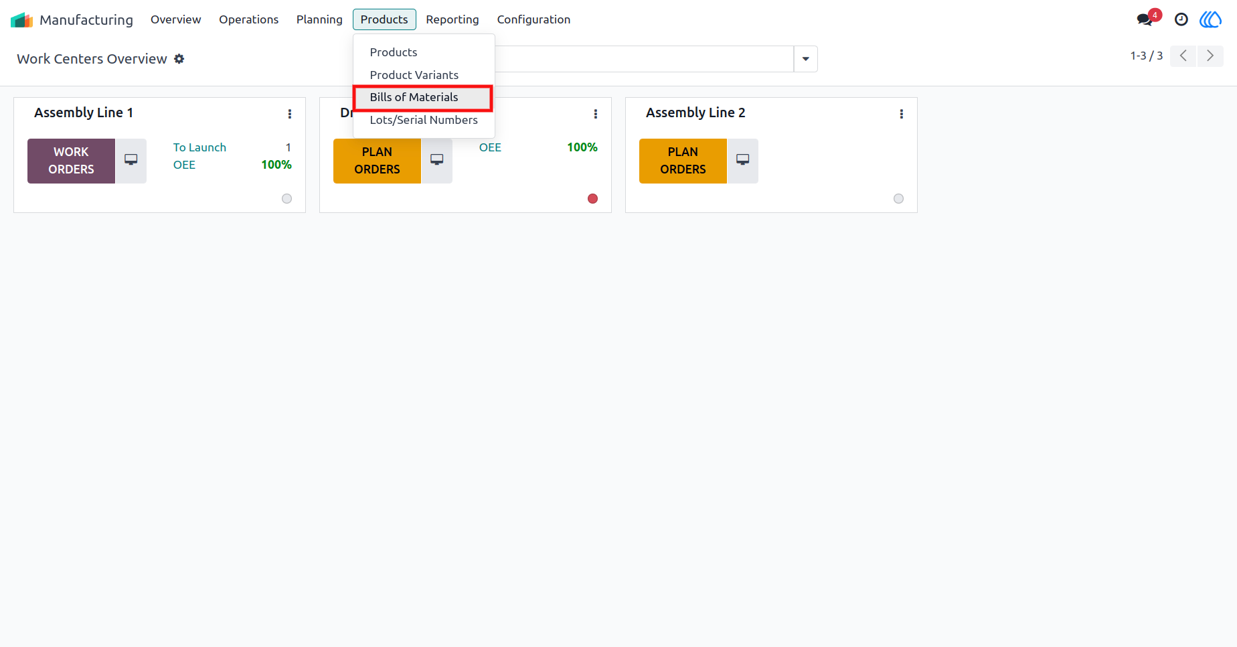The width and height of the screenshot is (1237, 647).
Task: Toggle the grey status dot on Assembly Line 1
Action: point(287,199)
